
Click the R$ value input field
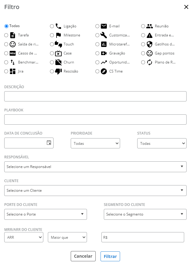[x=143, y=237]
